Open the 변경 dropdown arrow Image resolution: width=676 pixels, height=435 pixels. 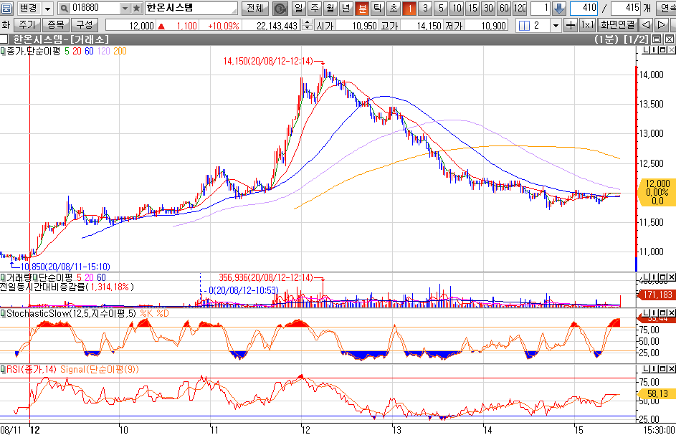[48, 8]
